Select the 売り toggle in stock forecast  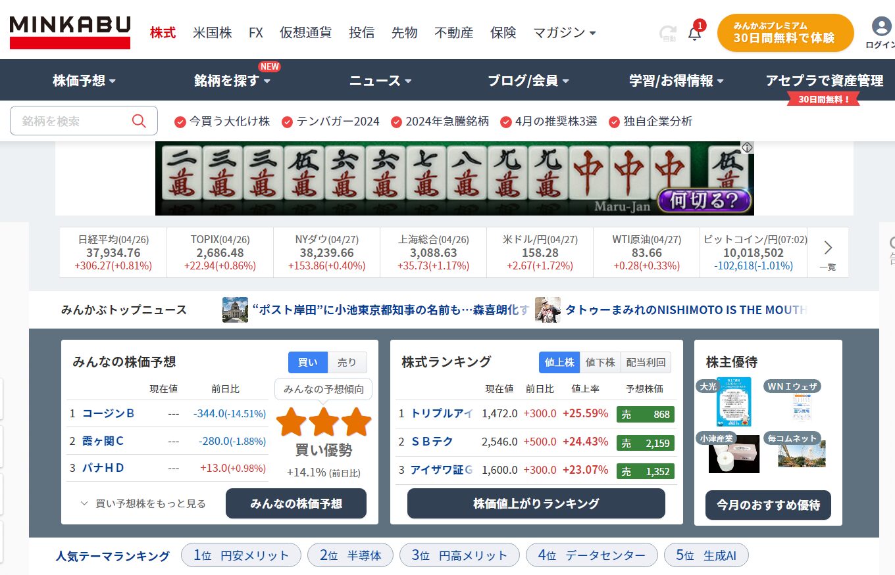[x=347, y=362]
